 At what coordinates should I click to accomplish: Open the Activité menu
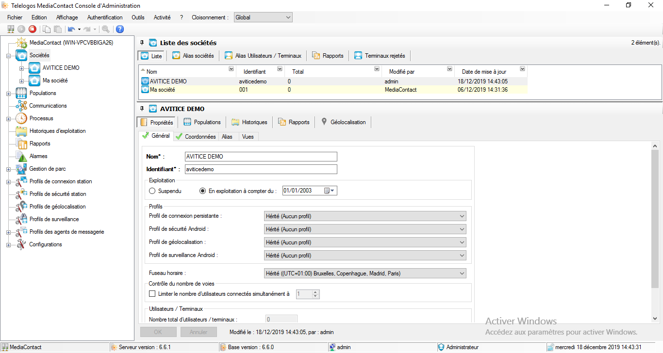[162, 17]
